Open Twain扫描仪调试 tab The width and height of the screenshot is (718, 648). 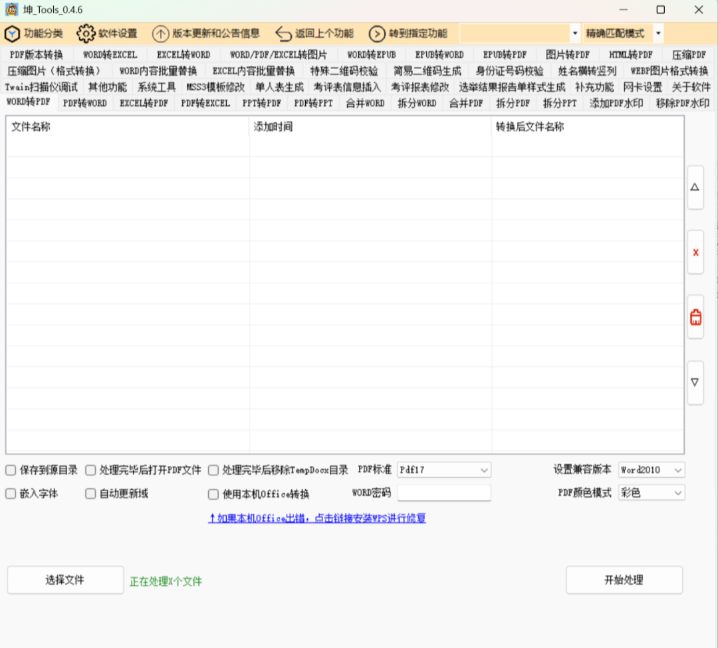[41, 87]
